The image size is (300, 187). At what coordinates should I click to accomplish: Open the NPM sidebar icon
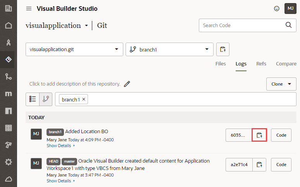coord(9,111)
